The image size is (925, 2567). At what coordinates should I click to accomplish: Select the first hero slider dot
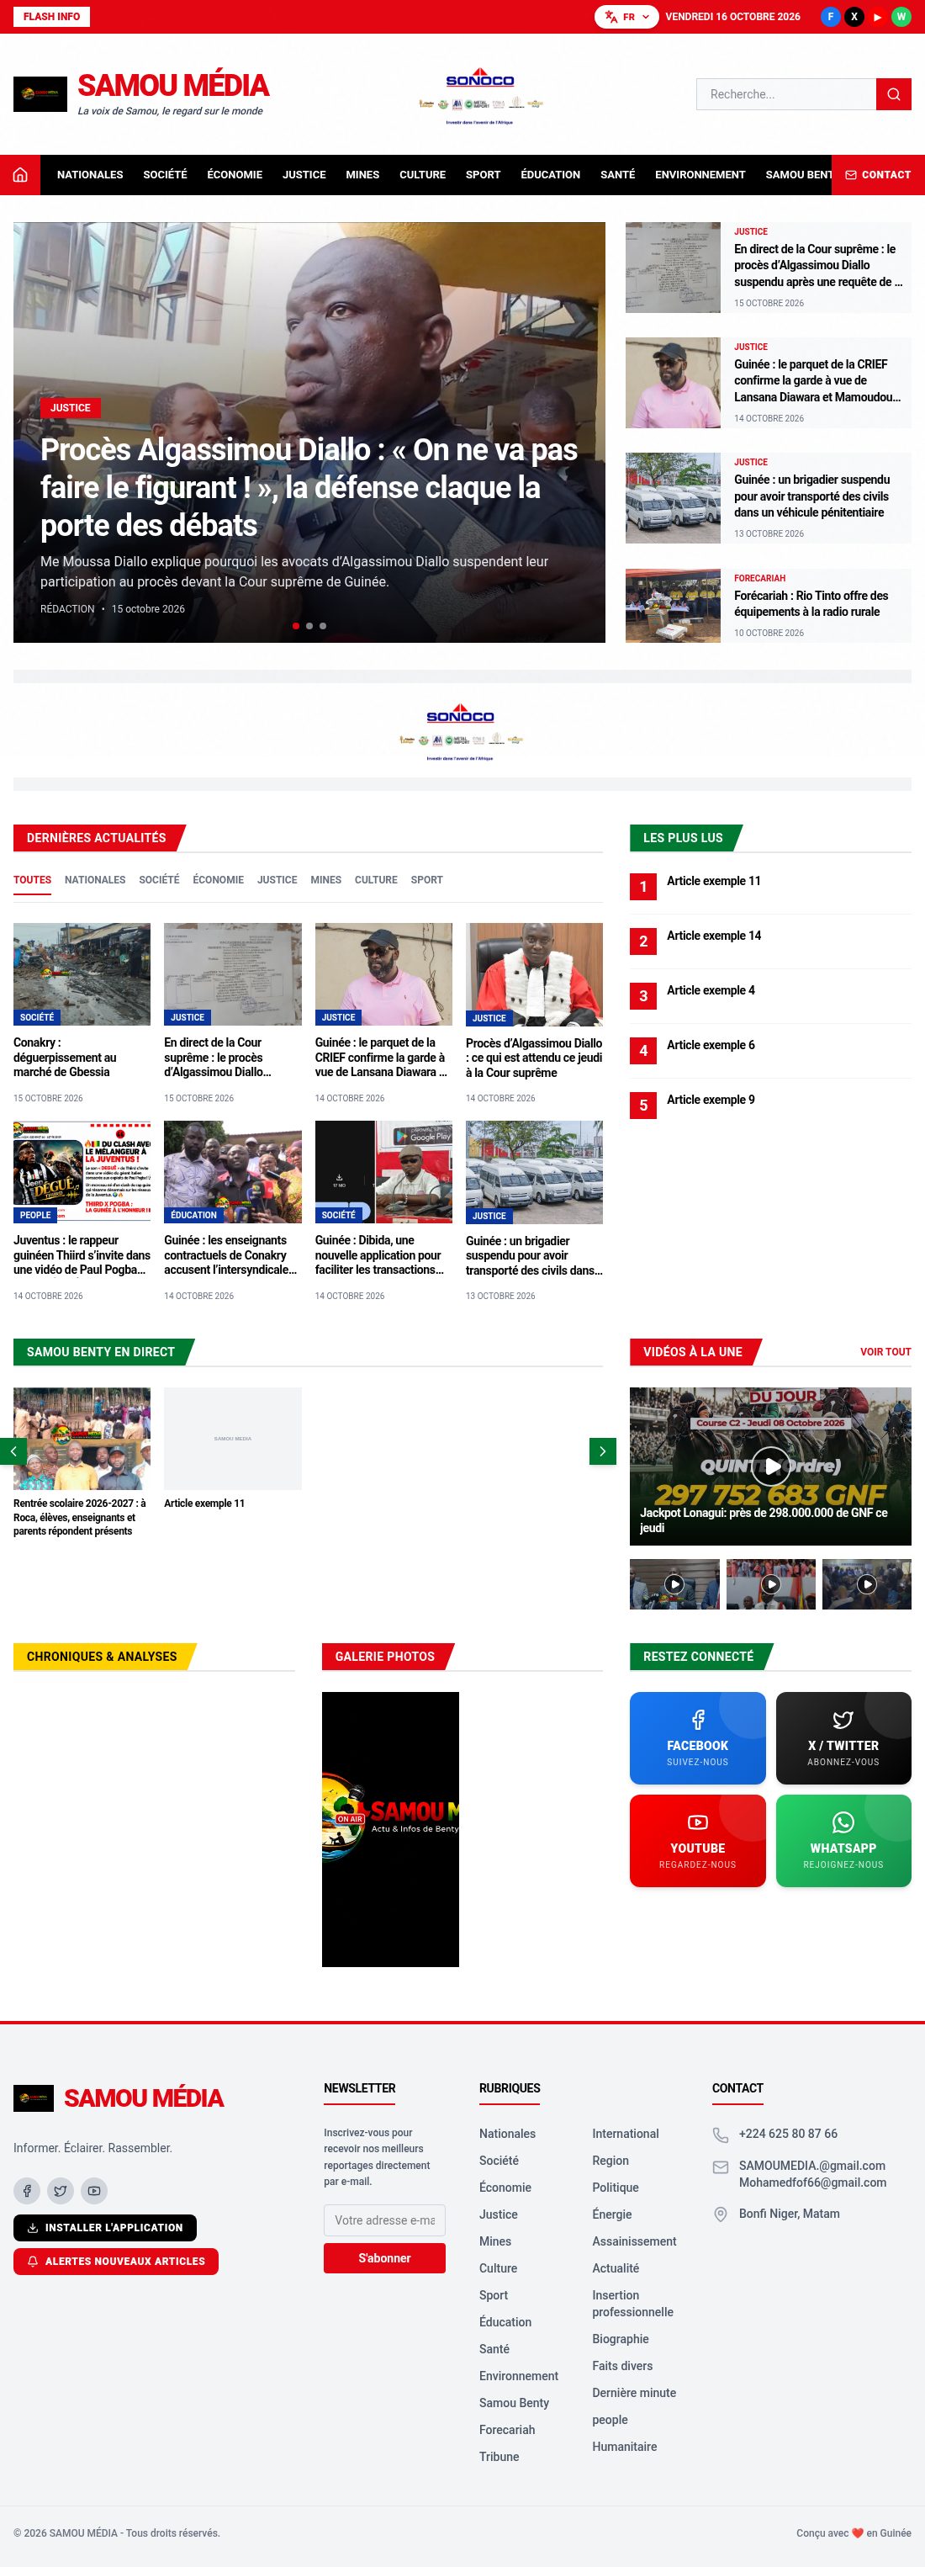click(x=296, y=626)
